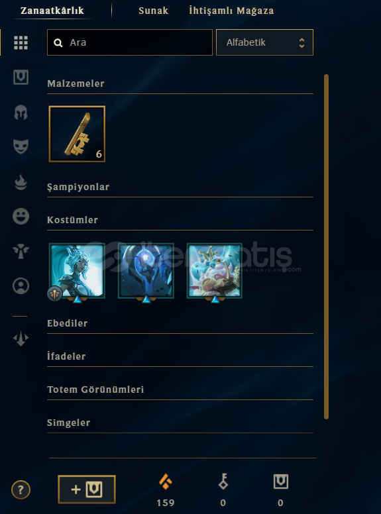Viewport: 381px width, 514px height.
Task: Open the İhtişamlı Mağaza tab
Action: [x=231, y=11]
